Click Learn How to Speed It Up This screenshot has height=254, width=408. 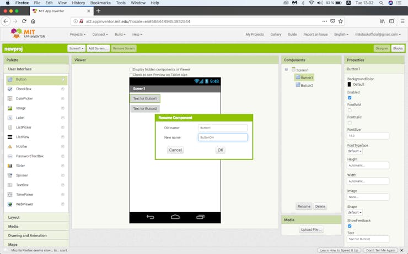point(339,250)
